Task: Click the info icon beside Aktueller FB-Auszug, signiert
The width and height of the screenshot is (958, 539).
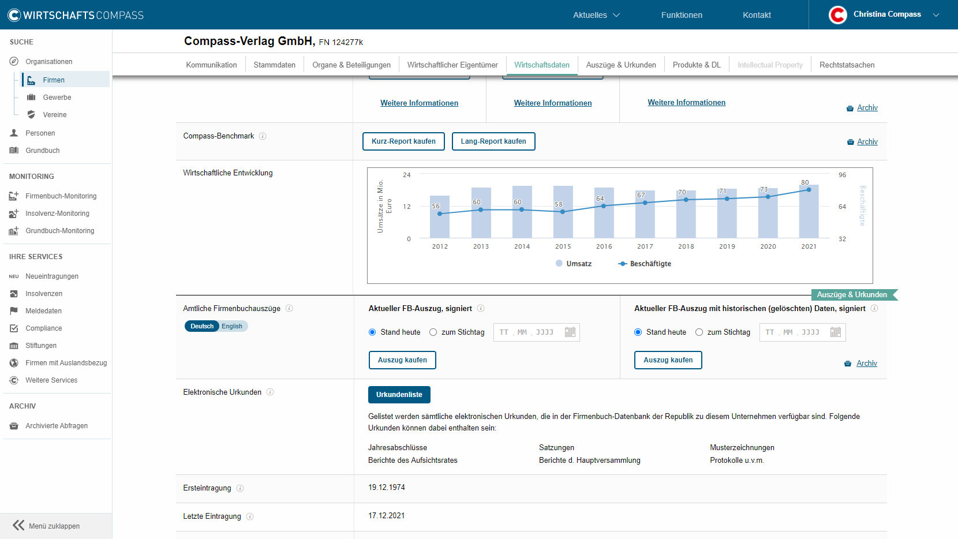Action: pyautogui.click(x=481, y=308)
